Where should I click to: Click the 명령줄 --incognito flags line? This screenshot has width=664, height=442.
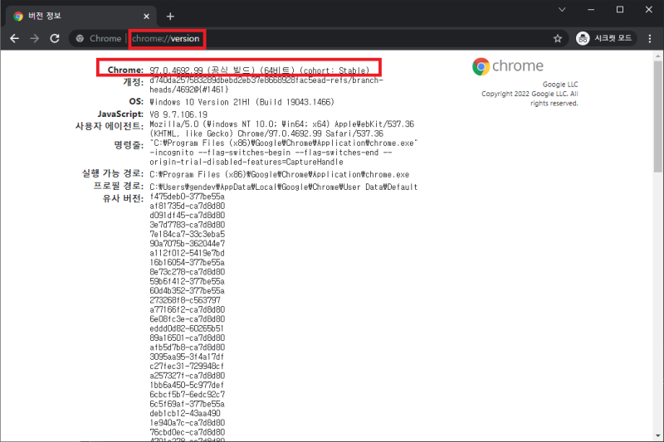[x=271, y=153]
